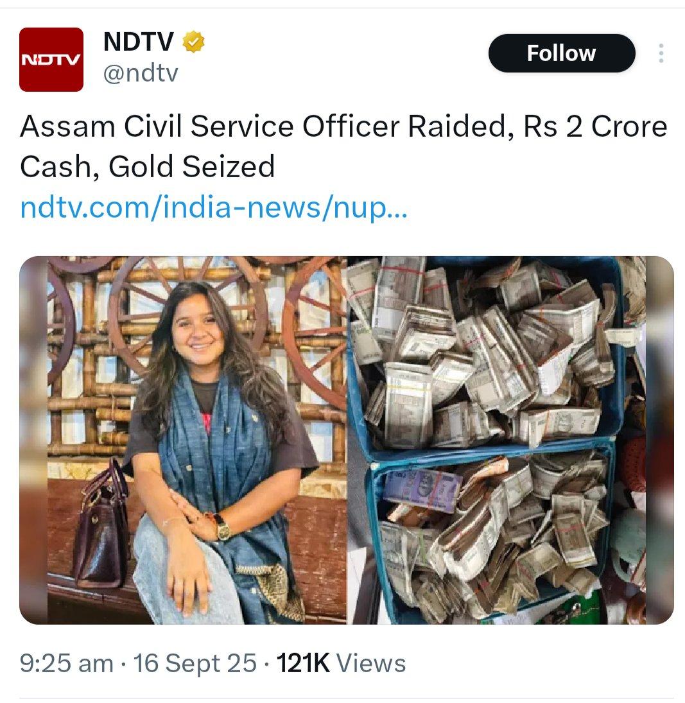Open the three-dot more options menu
Image resolution: width=685 pixels, height=703 pixels.
click(x=661, y=53)
